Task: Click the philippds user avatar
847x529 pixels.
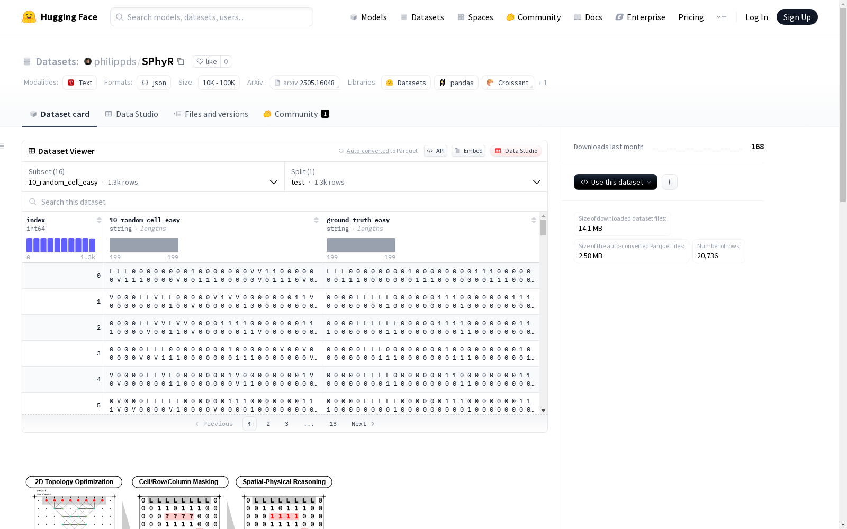Action: (x=88, y=61)
